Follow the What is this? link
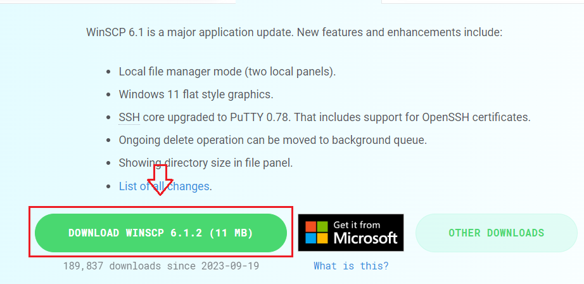Screen dimensions: 584x284 coord(351,266)
